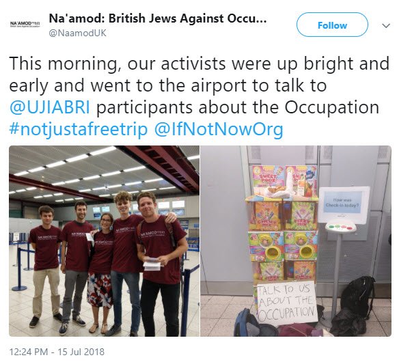The image size is (399, 362).
Task: Follow the NaamodUK account
Action: [x=332, y=25]
